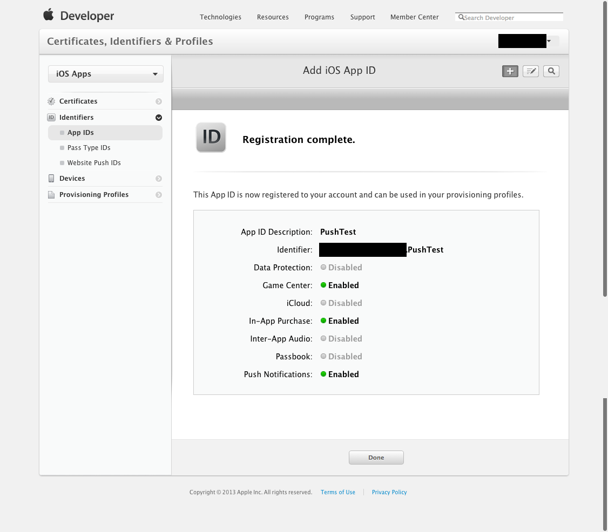Click the gray Inter-App Audio status indicator
Screen dimensions: 608x532
click(x=323, y=339)
